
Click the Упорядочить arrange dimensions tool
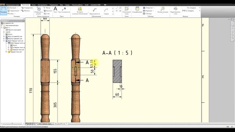(x=27, y=8)
